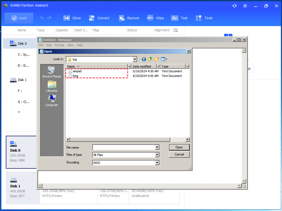Open Notepad View menu
Viewport: 282px width, 211px height.
point(70,45)
